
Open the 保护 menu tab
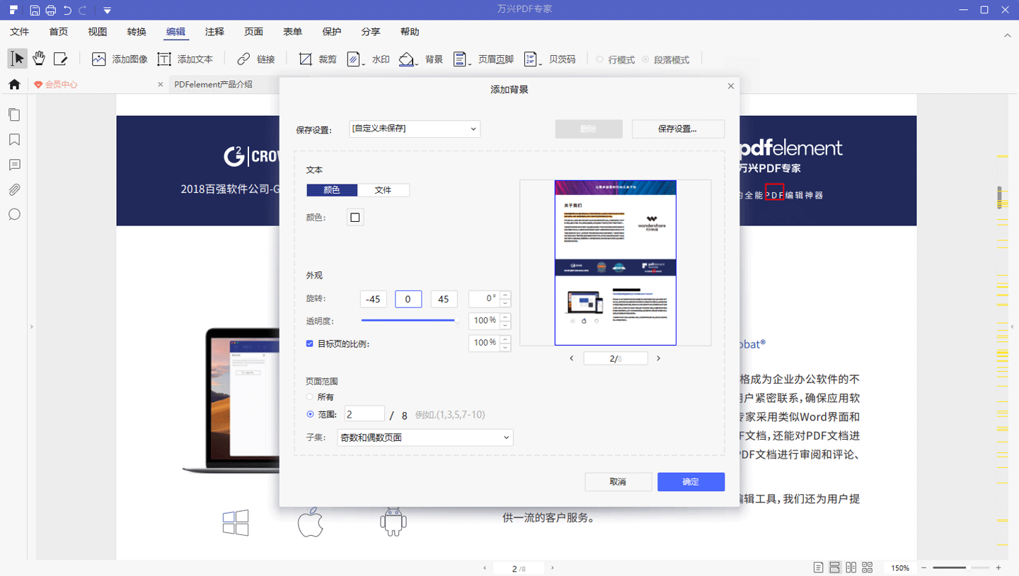point(331,32)
